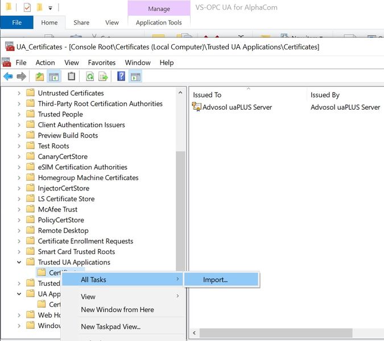Select Advosol uaPLUS Server certificate row
The width and height of the screenshot is (384, 341).
pos(287,107)
